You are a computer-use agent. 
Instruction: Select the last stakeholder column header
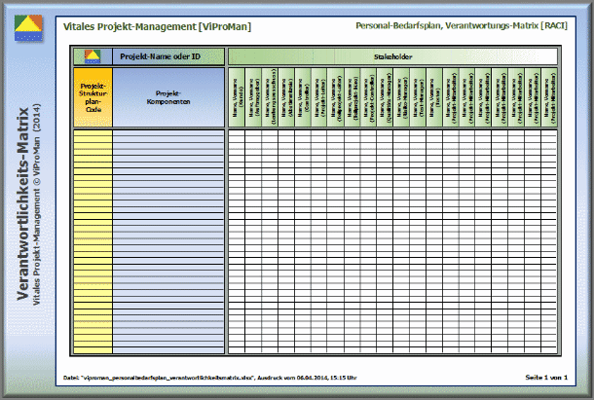(551, 98)
